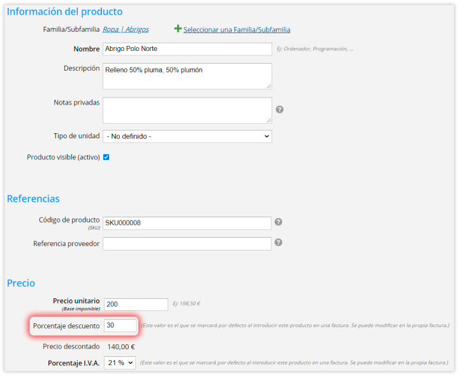Expand the Tipo de unidad dropdown
459x376 pixels.
tap(187, 136)
